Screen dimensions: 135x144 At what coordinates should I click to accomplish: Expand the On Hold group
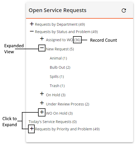(x=42, y=94)
